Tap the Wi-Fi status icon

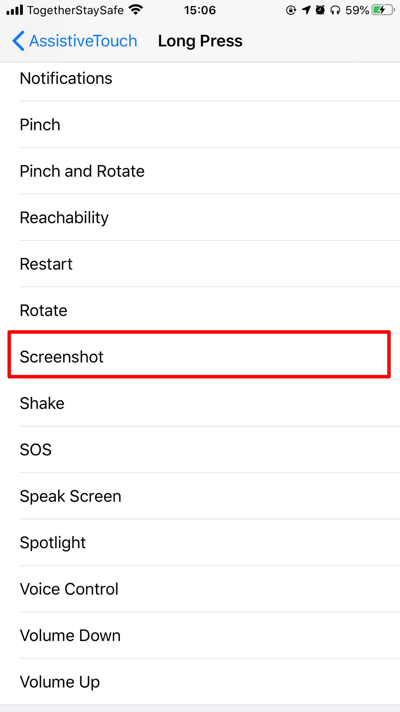tap(136, 10)
